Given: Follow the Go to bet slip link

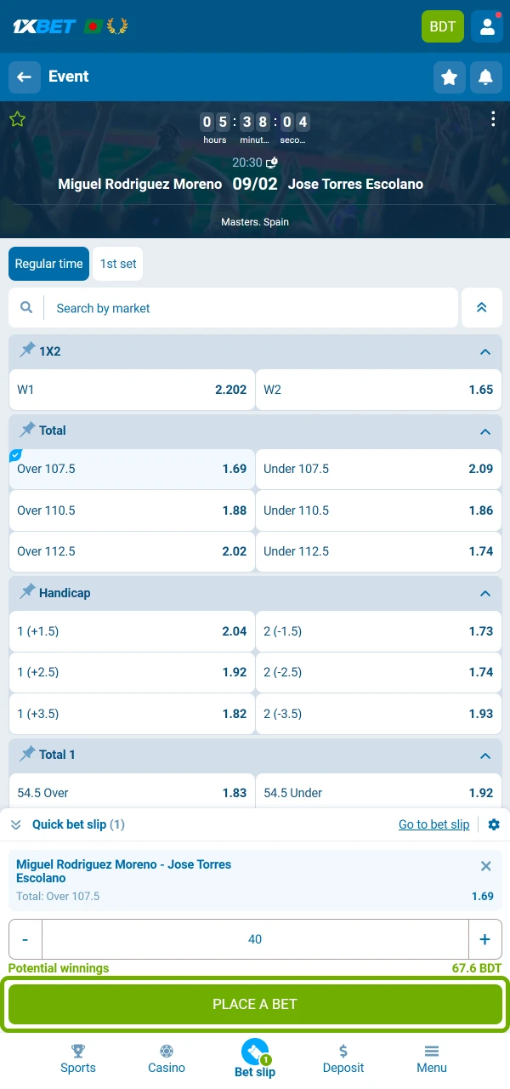Looking at the screenshot, I should [x=433, y=824].
